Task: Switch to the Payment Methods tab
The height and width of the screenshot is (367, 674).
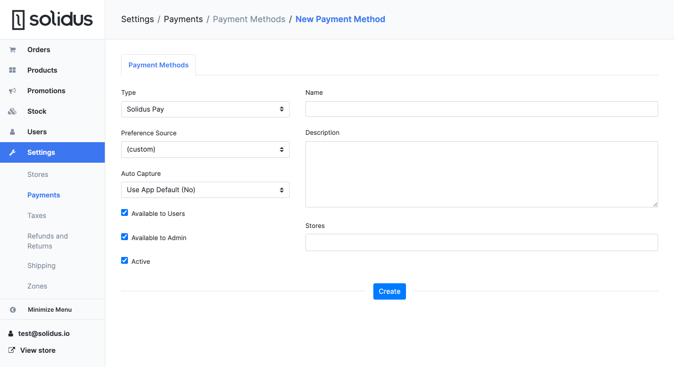Action: pyautogui.click(x=158, y=65)
